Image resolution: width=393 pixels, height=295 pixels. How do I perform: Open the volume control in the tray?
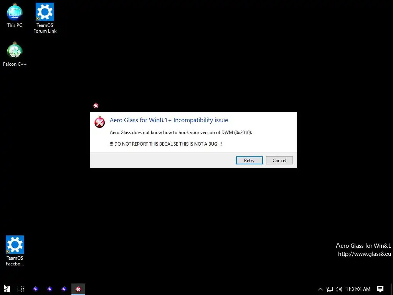339,289
